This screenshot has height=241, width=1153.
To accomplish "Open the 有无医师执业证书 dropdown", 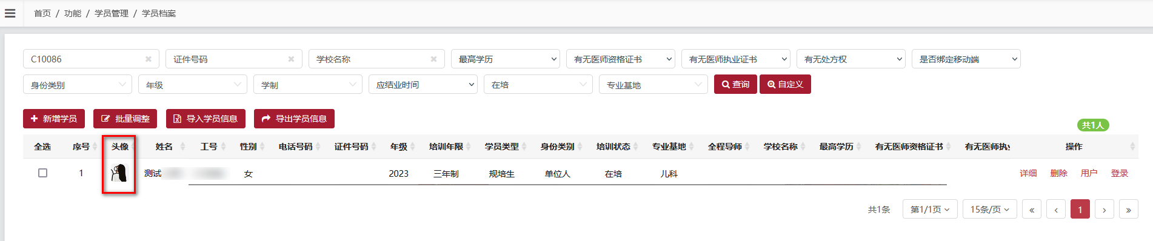I will click(736, 59).
